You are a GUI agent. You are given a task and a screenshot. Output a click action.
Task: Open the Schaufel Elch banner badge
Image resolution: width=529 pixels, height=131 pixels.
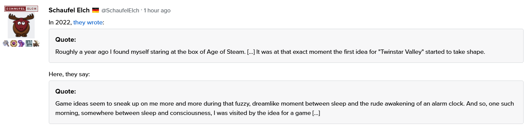[21, 9]
